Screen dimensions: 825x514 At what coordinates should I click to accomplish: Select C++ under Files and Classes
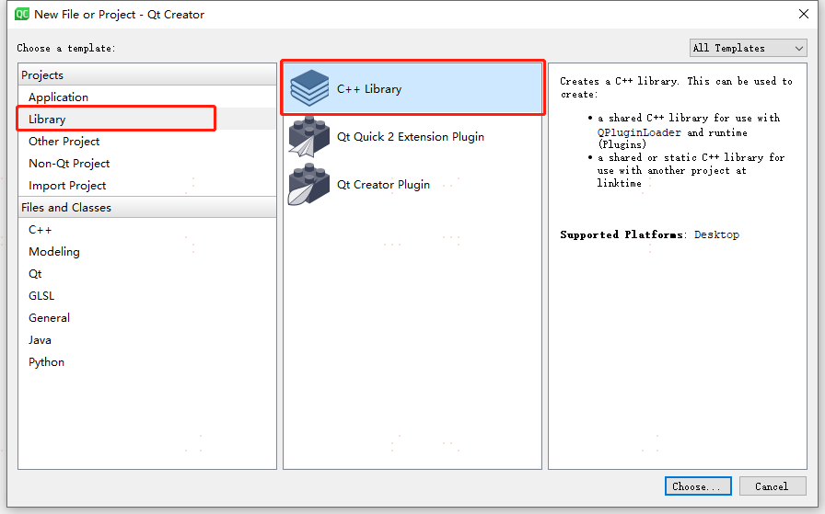tap(147, 230)
